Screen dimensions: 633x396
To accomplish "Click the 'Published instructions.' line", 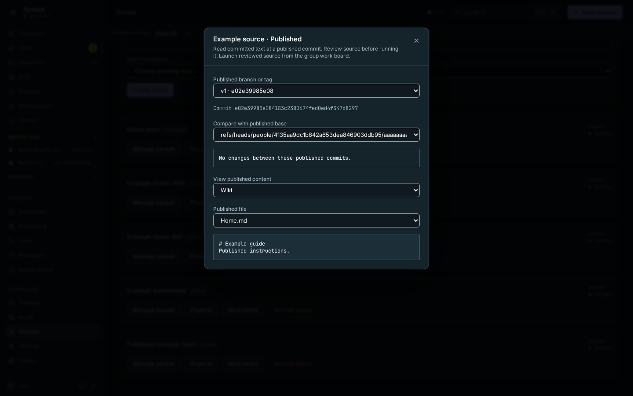I will pos(254,251).
